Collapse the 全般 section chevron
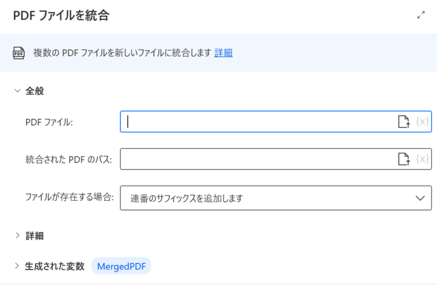Image resolution: width=437 pixels, height=286 pixels. (17, 91)
